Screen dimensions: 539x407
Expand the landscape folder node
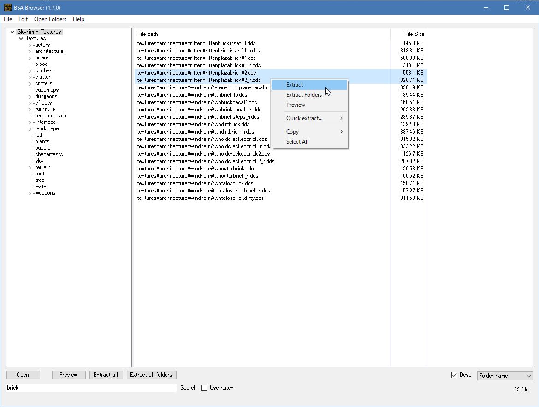tap(30, 129)
